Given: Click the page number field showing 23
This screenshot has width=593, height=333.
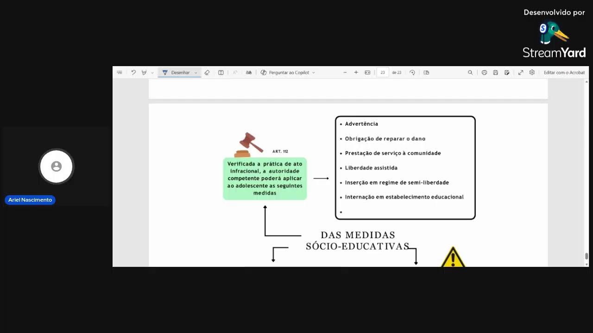Looking at the screenshot, I should 383,73.
